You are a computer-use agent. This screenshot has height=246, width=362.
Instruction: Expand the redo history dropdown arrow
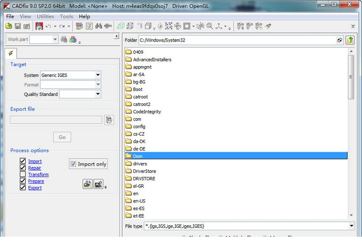click(x=68, y=26)
